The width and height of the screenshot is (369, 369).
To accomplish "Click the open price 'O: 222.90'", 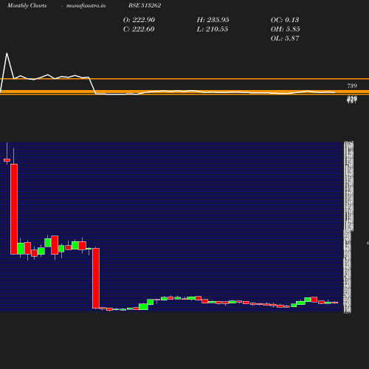I will (x=139, y=20).
